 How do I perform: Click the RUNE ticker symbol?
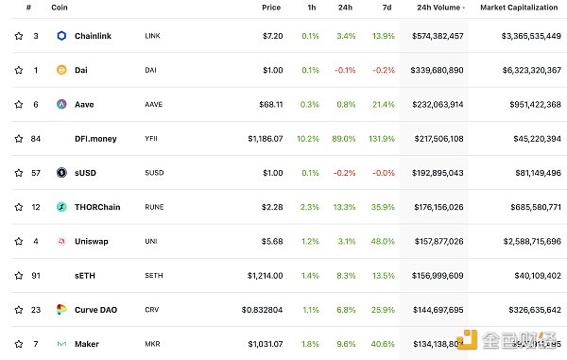[154, 207]
